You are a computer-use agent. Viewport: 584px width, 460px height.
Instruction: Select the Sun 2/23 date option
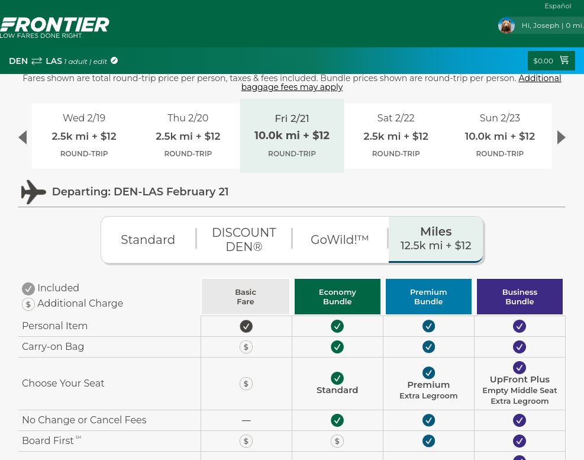[x=499, y=136]
